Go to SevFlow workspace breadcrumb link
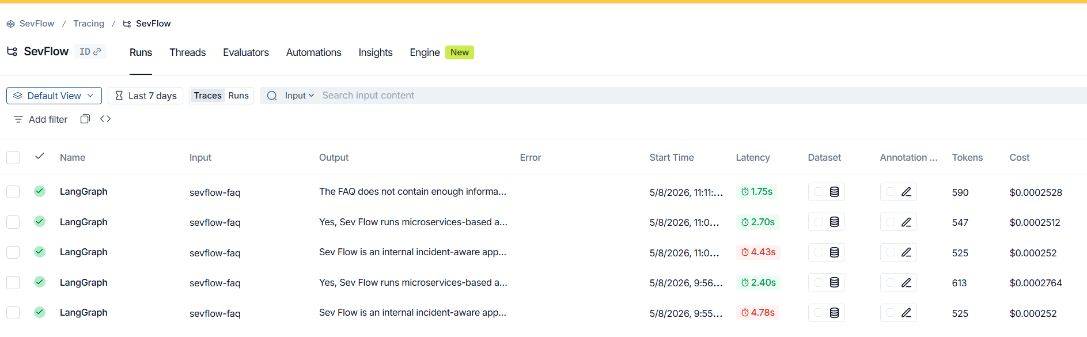This screenshot has height=337, width=1087. click(x=37, y=24)
